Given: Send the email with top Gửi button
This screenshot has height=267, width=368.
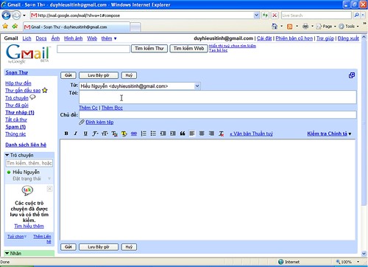Looking at the screenshot, I should click(x=68, y=75).
